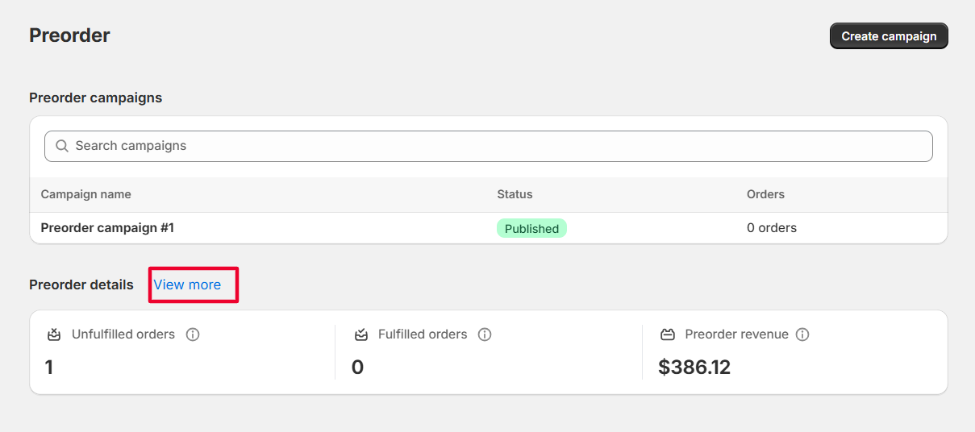
Task: Click the search magnifier icon
Action: (x=62, y=147)
